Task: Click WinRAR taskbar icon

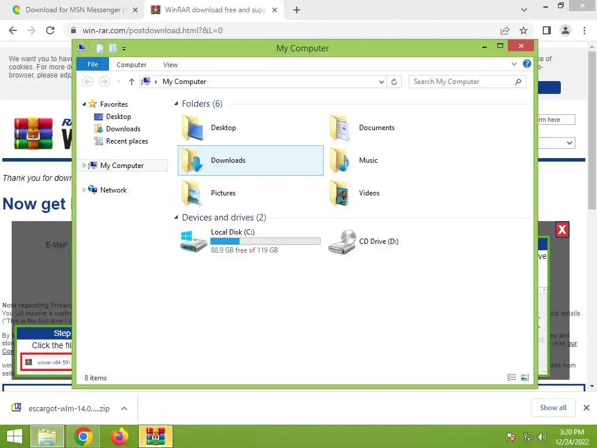Action: click(x=155, y=436)
